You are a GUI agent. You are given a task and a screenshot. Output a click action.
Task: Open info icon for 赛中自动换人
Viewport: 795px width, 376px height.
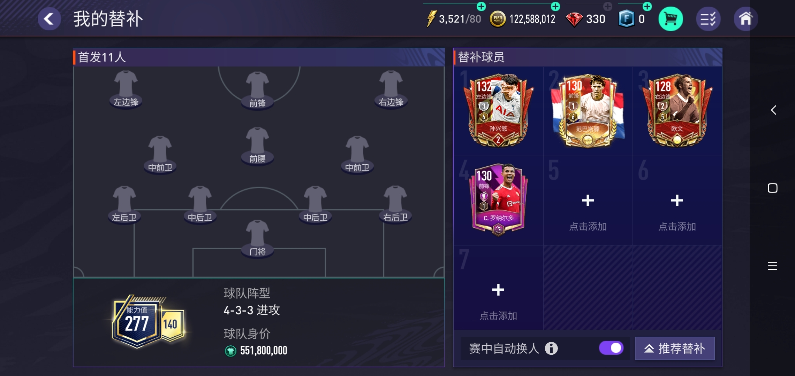click(x=551, y=348)
